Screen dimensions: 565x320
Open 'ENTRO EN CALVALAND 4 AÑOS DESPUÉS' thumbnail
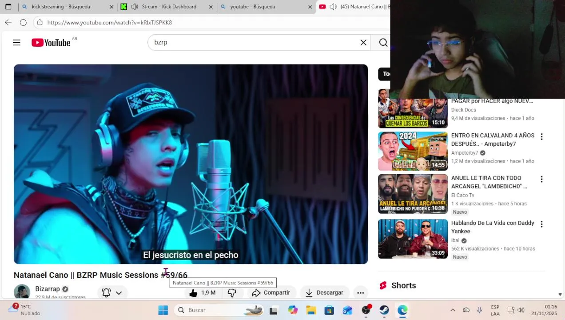tap(413, 151)
